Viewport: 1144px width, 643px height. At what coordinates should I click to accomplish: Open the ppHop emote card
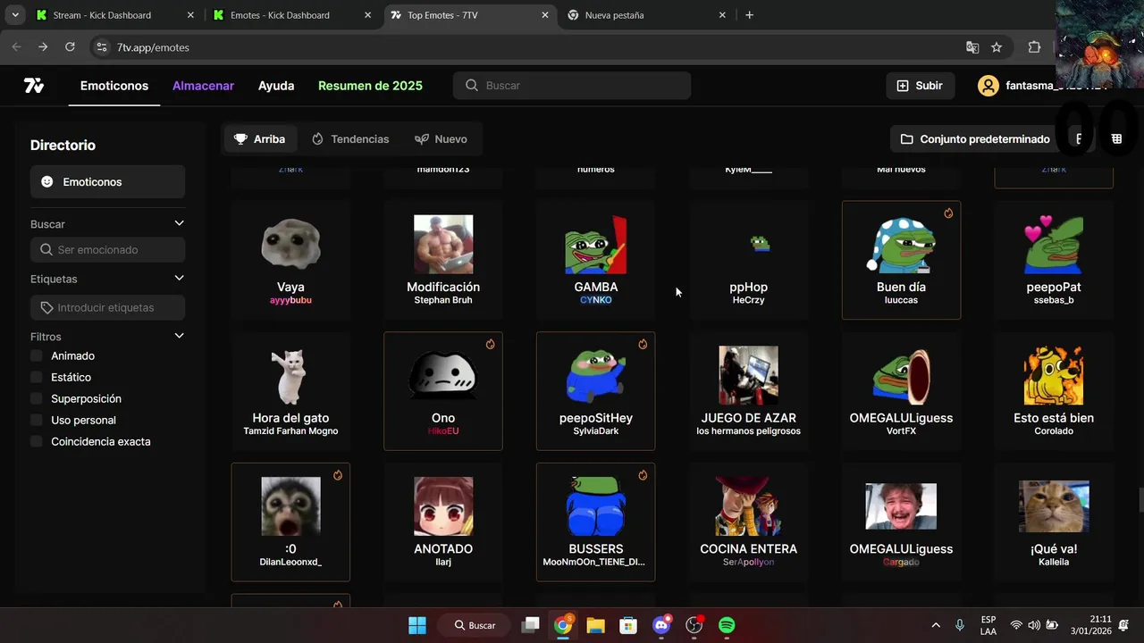pyautogui.click(x=748, y=260)
